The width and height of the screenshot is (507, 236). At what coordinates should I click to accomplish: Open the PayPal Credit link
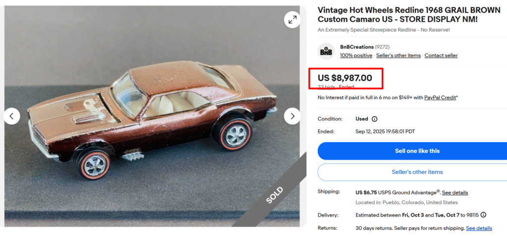440,98
